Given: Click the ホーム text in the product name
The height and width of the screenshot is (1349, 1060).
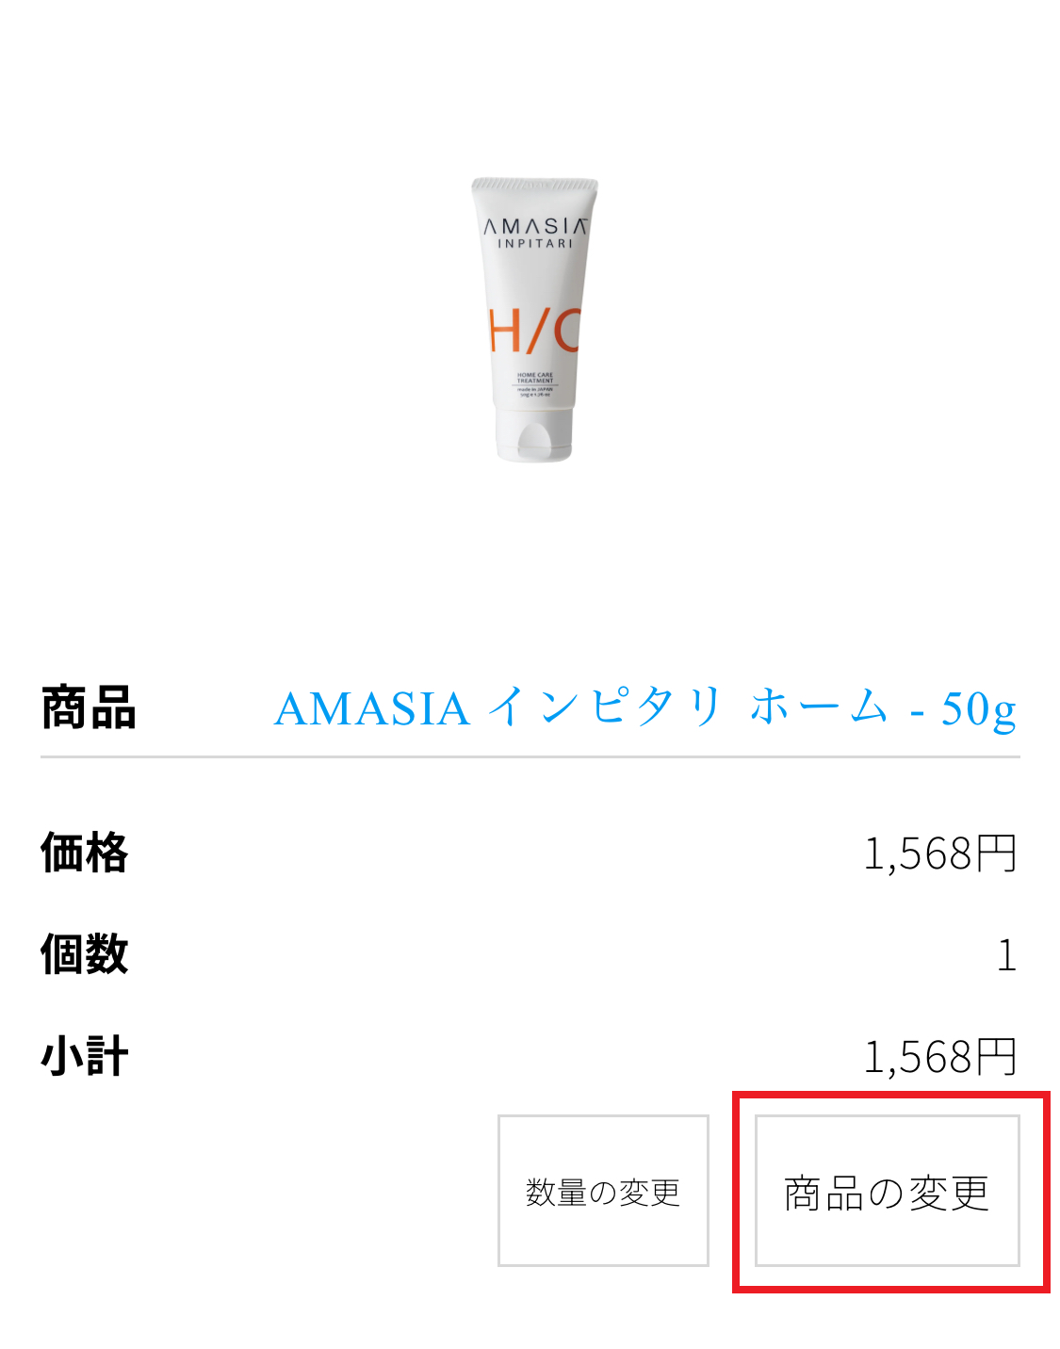Looking at the screenshot, I should click(x=819, y=707).
